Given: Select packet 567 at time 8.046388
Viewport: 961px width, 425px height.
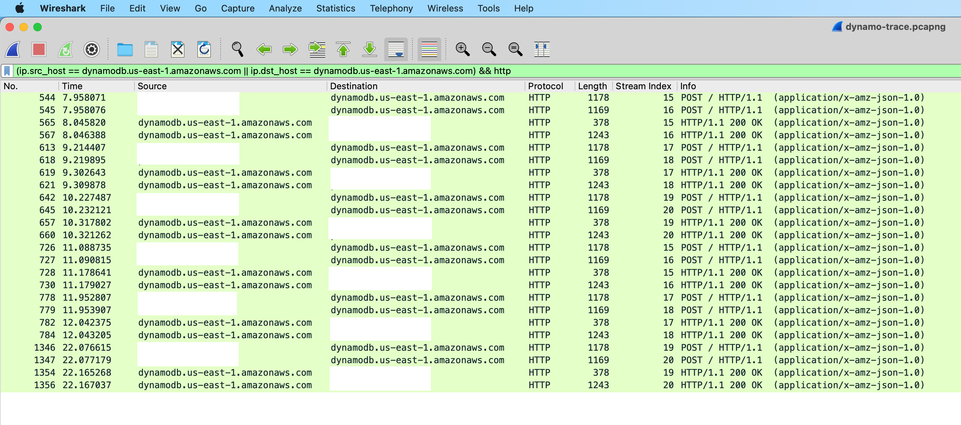Looking at the screenshot, I should 480,135.
